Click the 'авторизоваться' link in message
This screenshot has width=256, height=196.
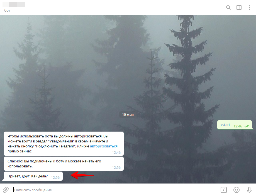pyautogui.click(x=104, y=146)
